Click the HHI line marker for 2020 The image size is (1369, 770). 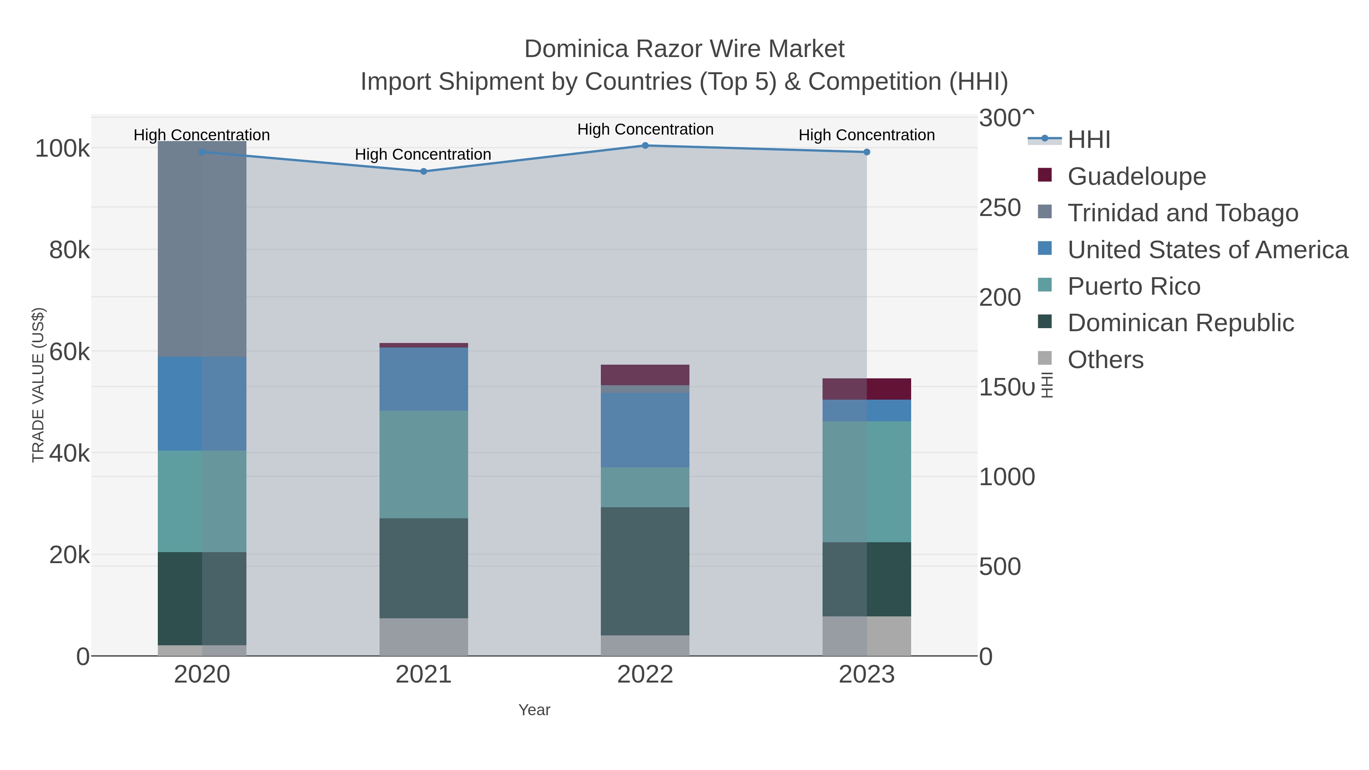(202, 152)
